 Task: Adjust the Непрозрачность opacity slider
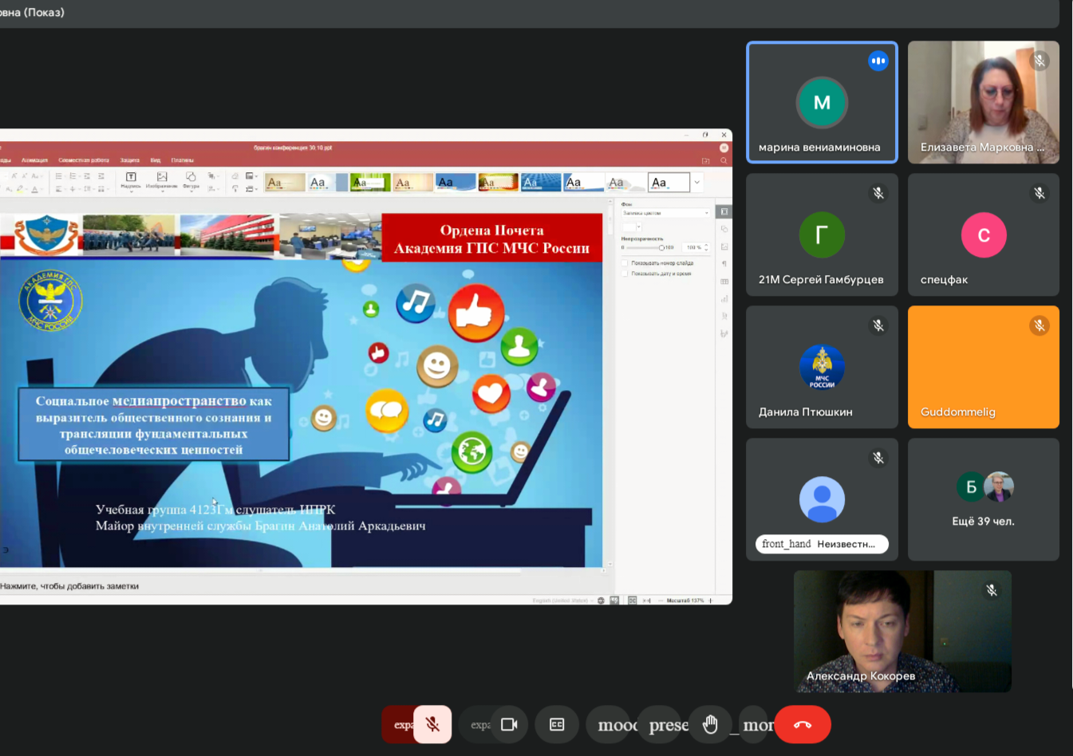pyautogui.click(x=645, y=247)
